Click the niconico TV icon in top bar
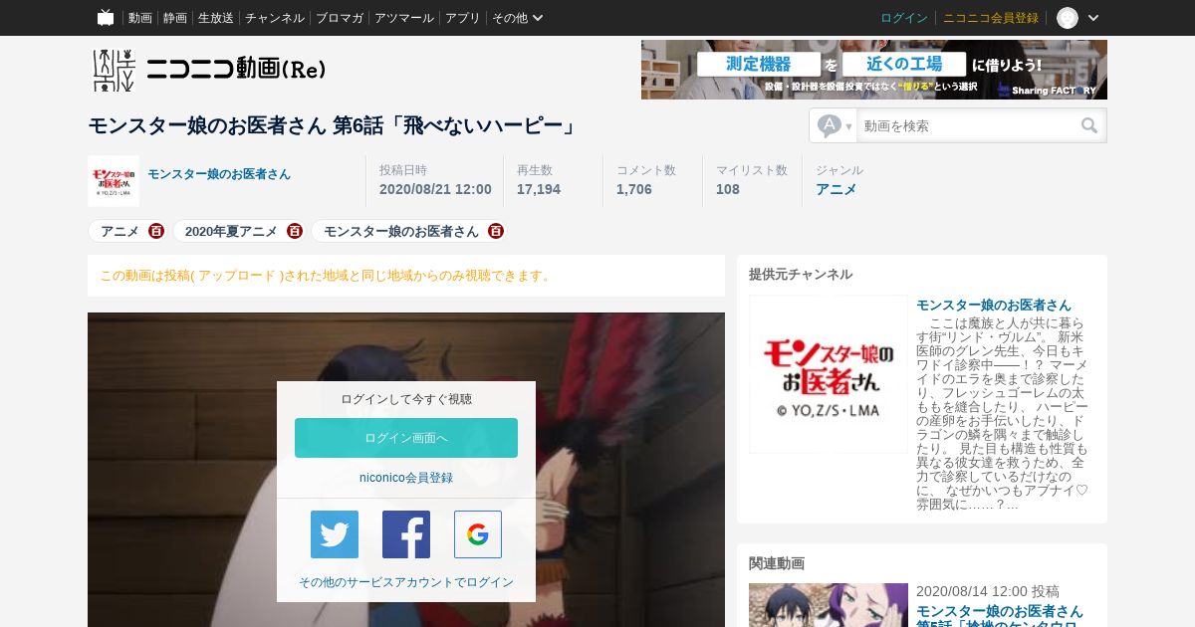Image resolution: width=1195 pixels, height=627 pixels. (106, 17)
